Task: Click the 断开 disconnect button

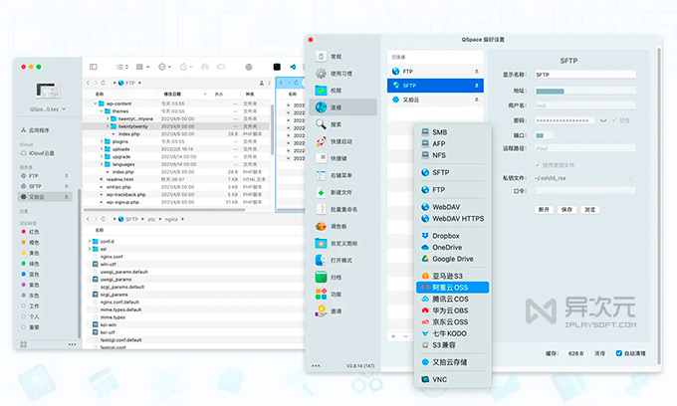Action: click(544, 210)
